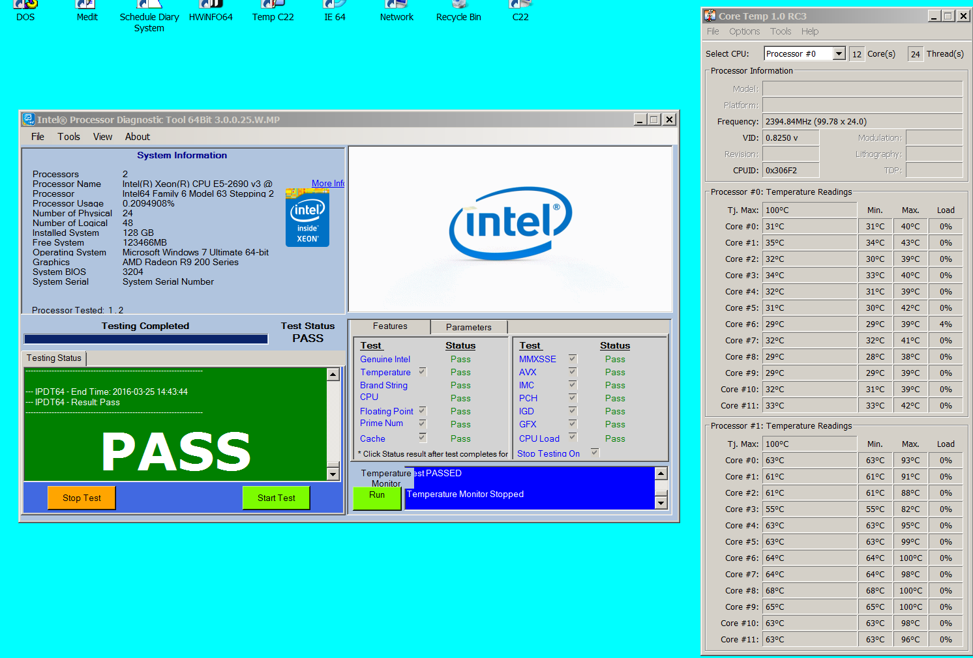Expand the Select CPU processor dropdown
The image size is (973, 658).
pyautogui.click(x=839, y=54)
